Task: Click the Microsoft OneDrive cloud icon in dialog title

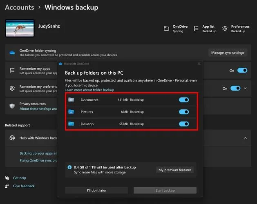Action: (x=60, y=64)
